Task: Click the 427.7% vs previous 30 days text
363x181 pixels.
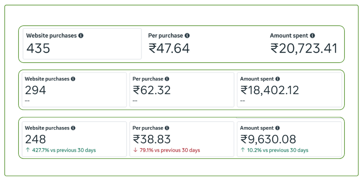Action: 63,150
